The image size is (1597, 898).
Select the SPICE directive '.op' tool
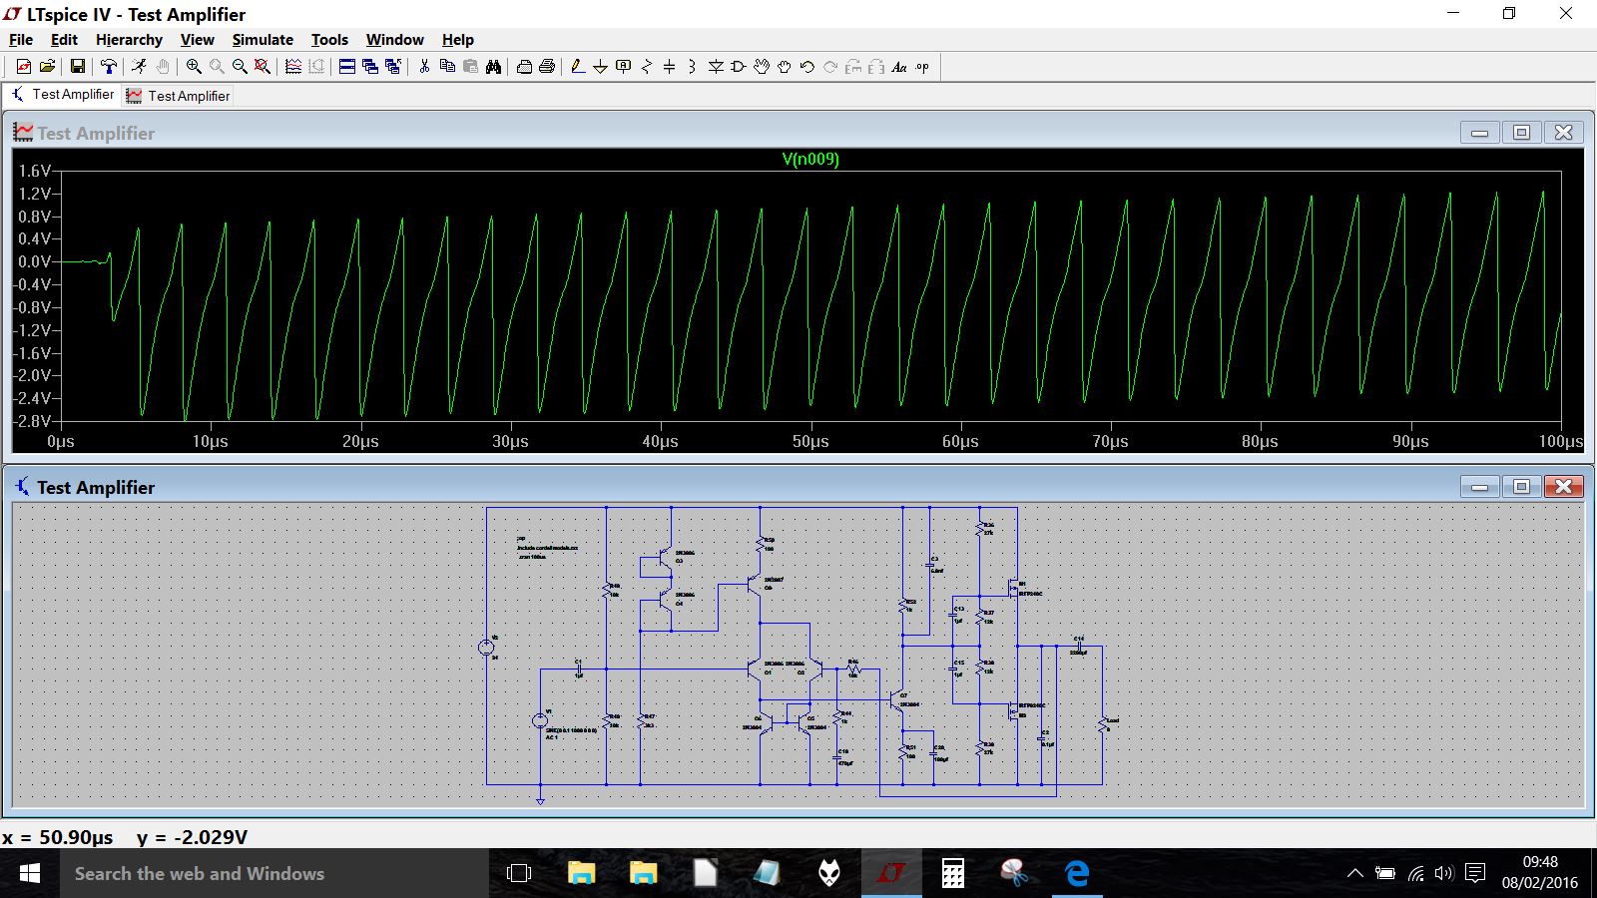(922, 67)
